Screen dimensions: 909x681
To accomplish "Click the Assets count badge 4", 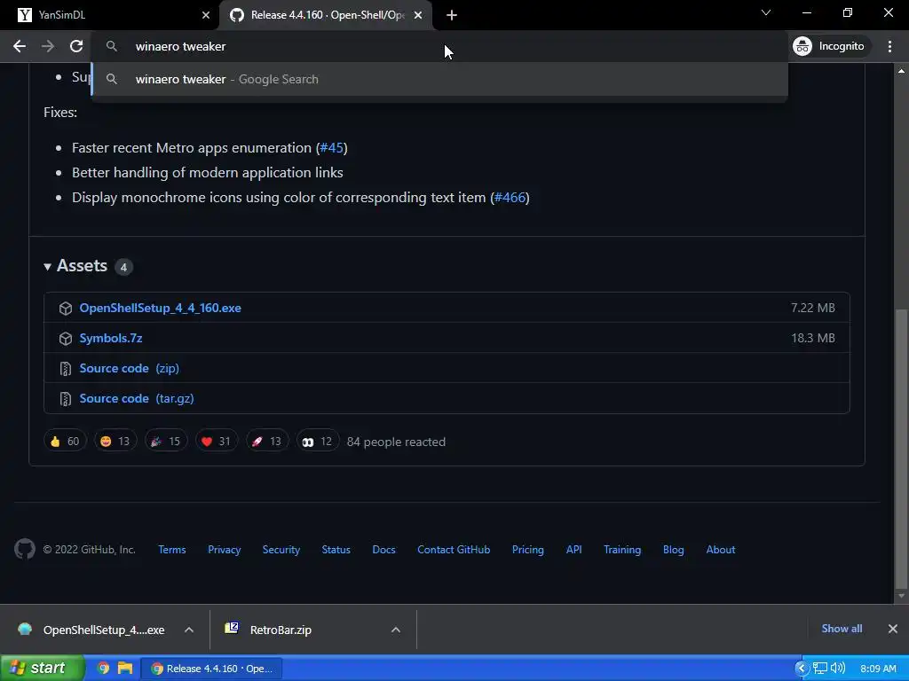I will click(123, 267).
